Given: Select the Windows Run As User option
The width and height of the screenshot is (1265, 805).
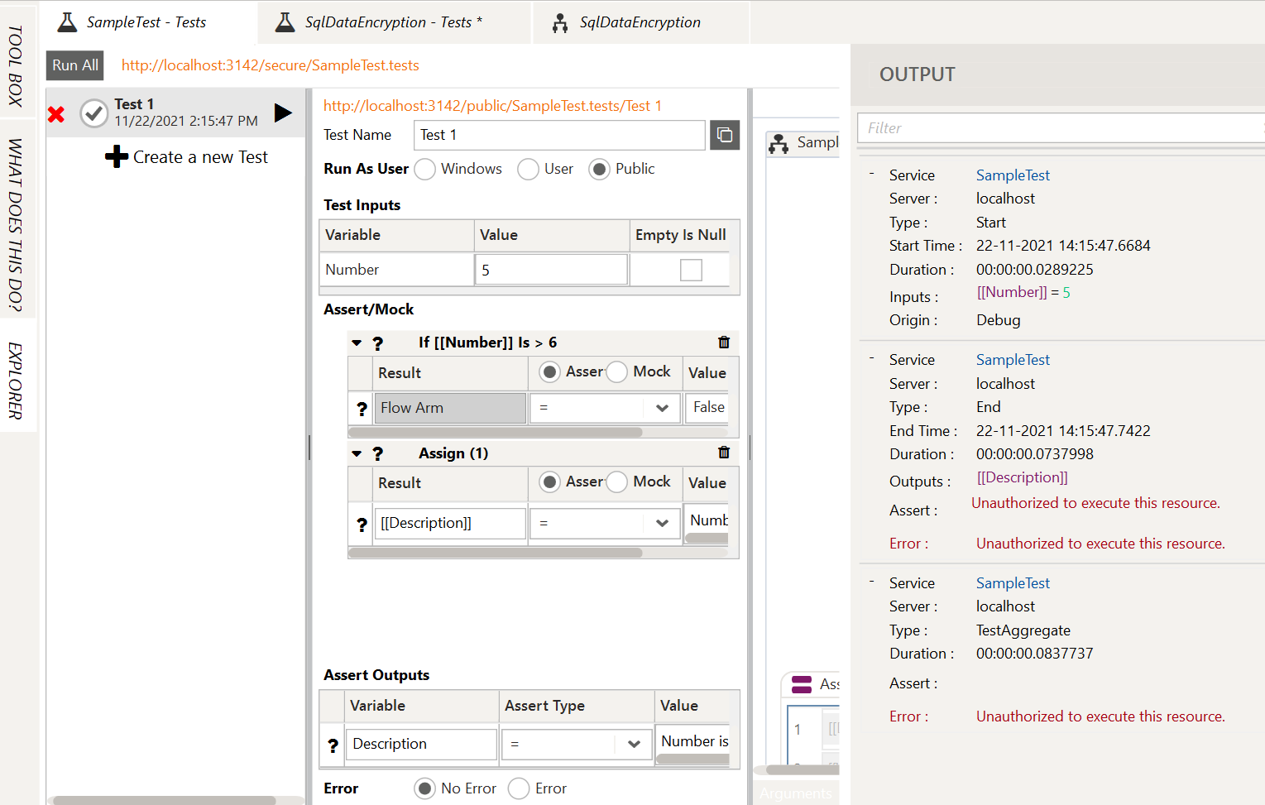Looking at the screenshot, I should pyautogui.click(x=425, y=169).
